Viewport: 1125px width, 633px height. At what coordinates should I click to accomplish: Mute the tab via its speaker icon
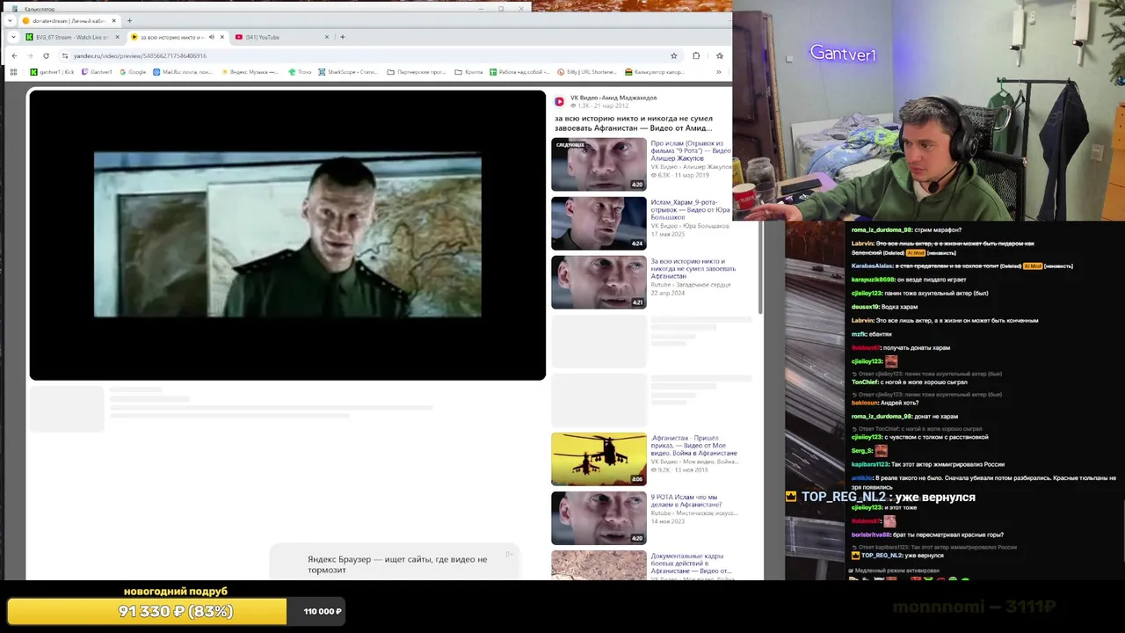click(x=211, y=37)
